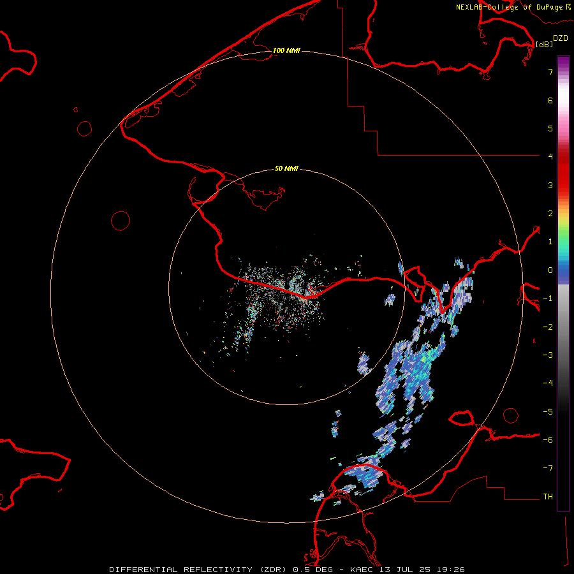The image size is (574, 574).
Task: Pick the cyan-green band near 1 dB
Action: click(563, 246)
